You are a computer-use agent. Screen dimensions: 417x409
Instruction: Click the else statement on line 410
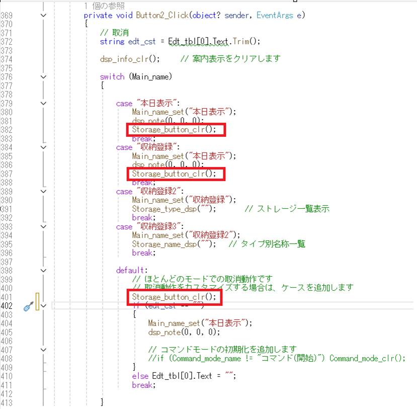pos(140,376)
